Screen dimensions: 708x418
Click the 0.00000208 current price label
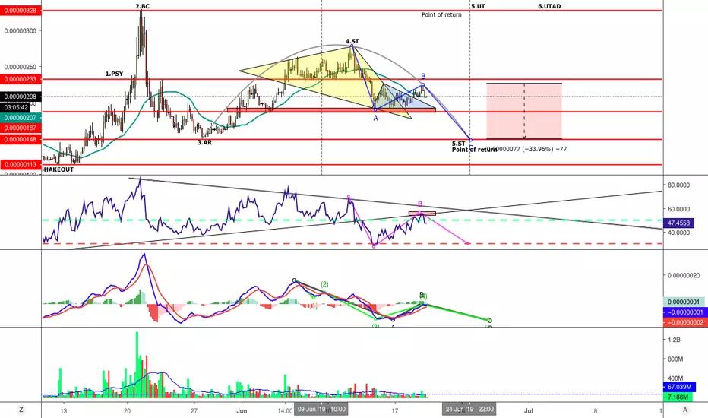click(x=21, y=97)
